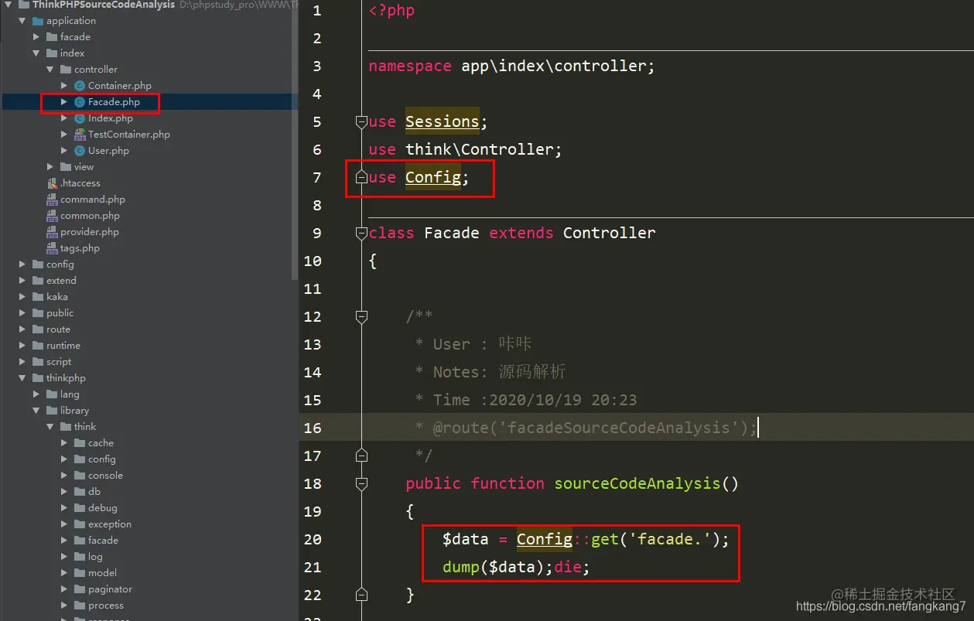
Task: Expand the facade folder under application
Action: click(x=36, y=37)
